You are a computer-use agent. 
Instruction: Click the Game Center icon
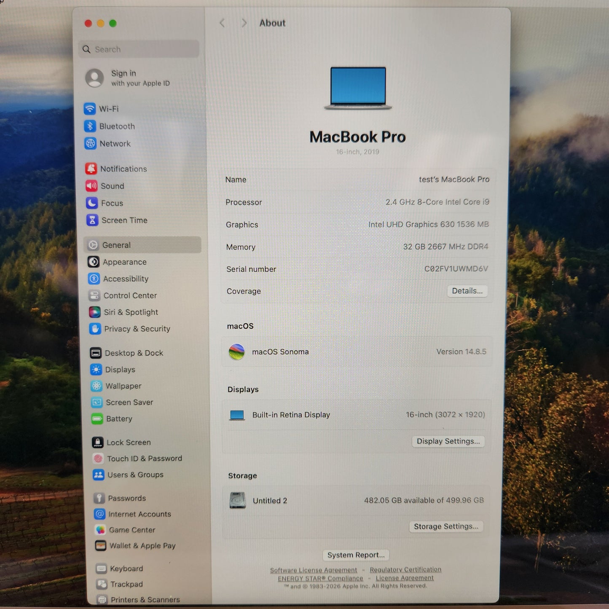[x=100, y=530]
